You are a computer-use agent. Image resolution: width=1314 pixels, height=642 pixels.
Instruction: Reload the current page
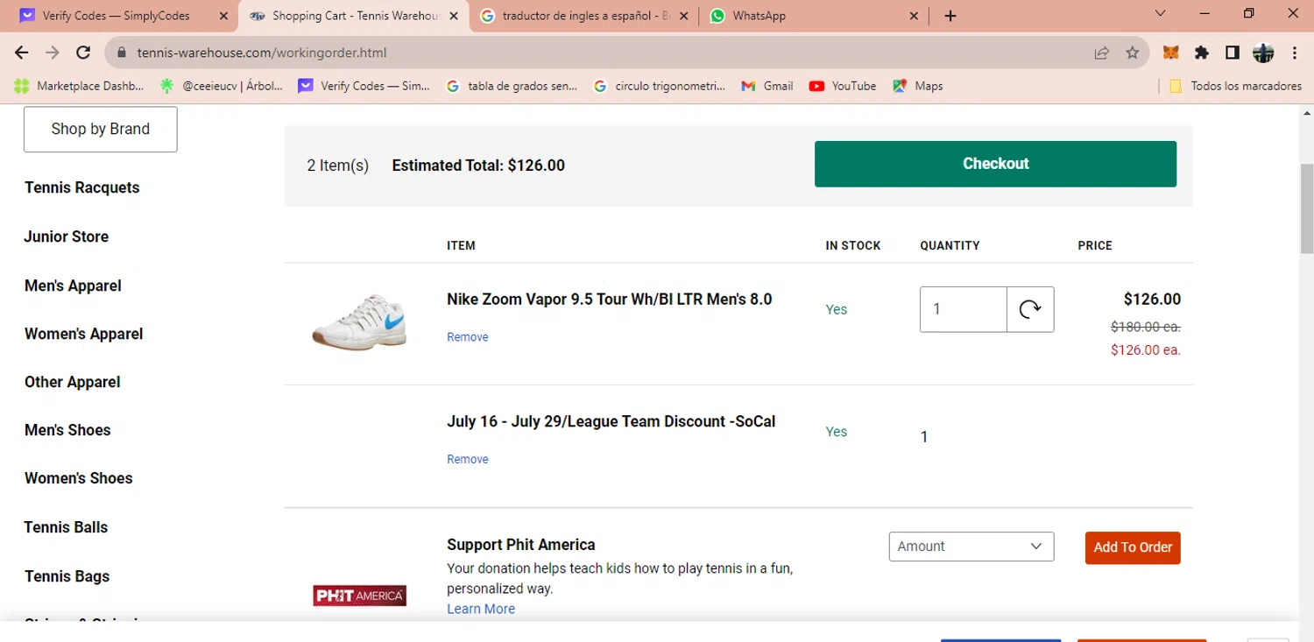(x=83, y=53)
